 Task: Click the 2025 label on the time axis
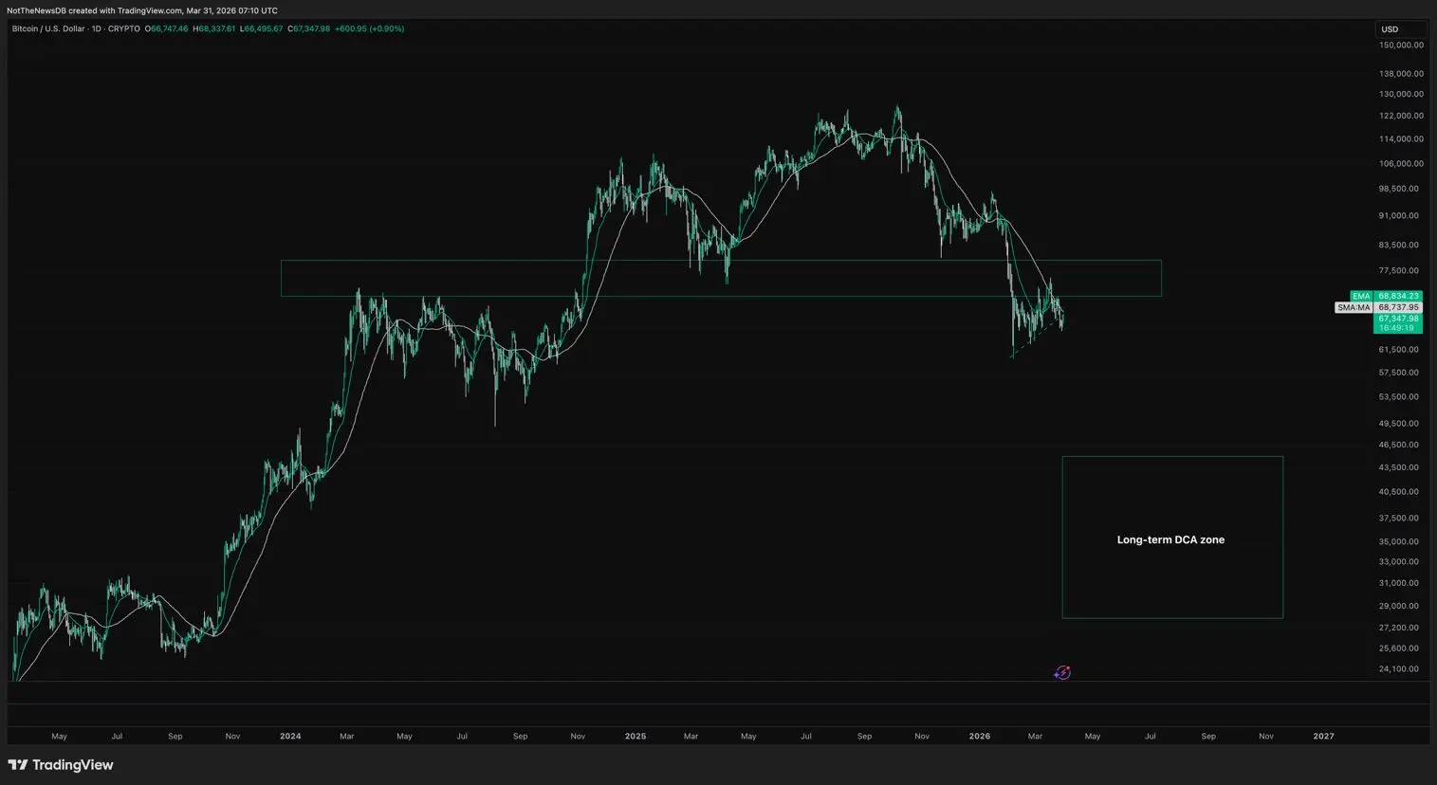[636, 736]
